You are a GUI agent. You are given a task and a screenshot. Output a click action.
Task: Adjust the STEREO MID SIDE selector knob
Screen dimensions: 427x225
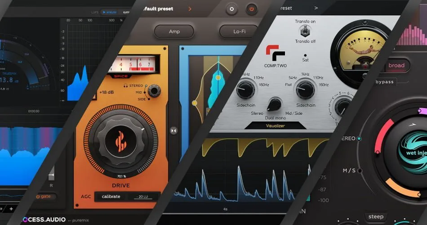point(154,91)
